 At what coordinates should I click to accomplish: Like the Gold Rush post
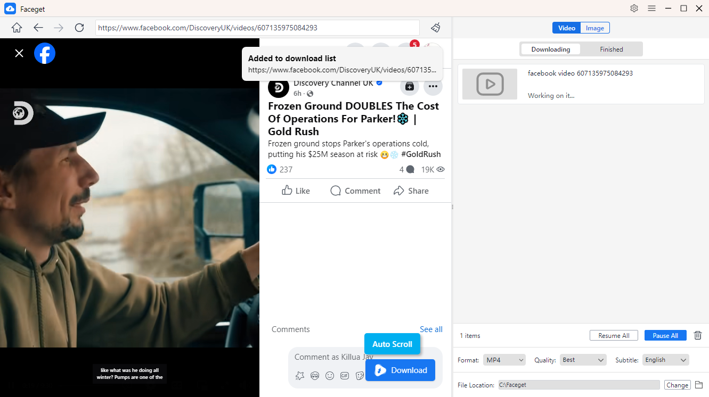click(296, 191)
